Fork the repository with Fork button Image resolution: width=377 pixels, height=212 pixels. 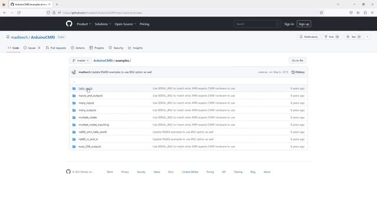pos(332,37)
